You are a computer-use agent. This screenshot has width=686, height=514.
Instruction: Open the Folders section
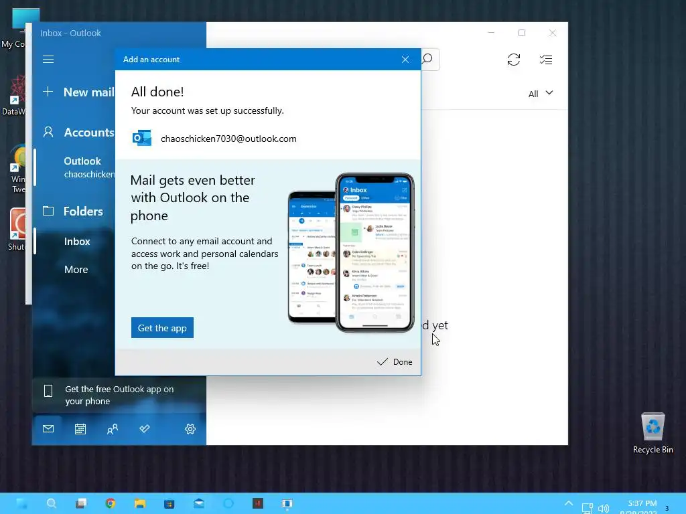pos(73,211)
